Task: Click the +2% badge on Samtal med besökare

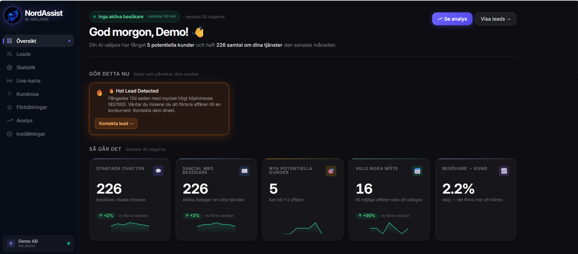Action: [x=192, y=215]
